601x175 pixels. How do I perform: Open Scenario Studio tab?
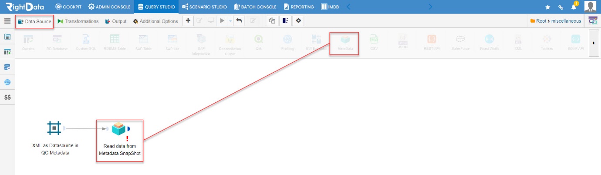(x=204, y=7)
